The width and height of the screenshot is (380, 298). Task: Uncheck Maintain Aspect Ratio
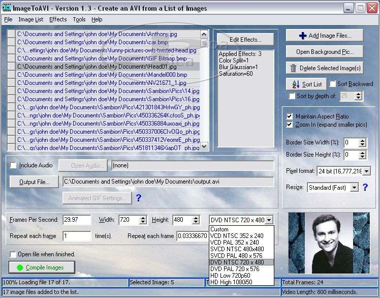(290, 116)
